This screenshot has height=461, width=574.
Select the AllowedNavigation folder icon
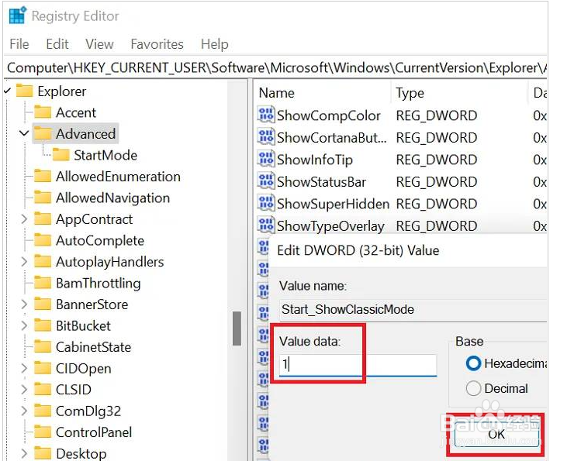point(43,198)
